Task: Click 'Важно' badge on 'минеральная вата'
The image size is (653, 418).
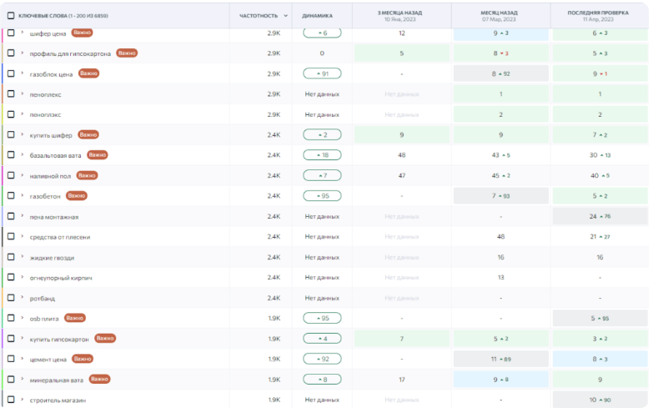Action: coord(99,380)
